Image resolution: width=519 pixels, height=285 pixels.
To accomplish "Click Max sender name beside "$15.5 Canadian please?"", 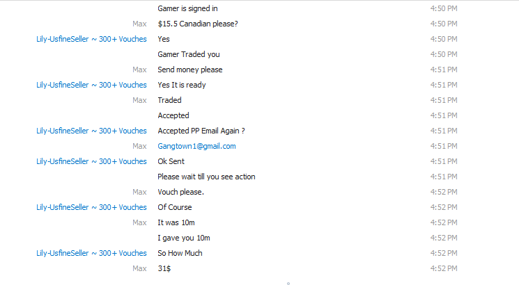I will click(x=139, y=24).
